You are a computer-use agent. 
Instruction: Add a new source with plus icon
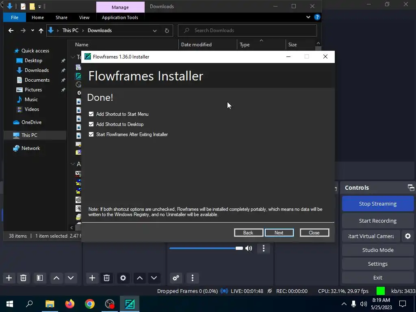tap(92, 278)
